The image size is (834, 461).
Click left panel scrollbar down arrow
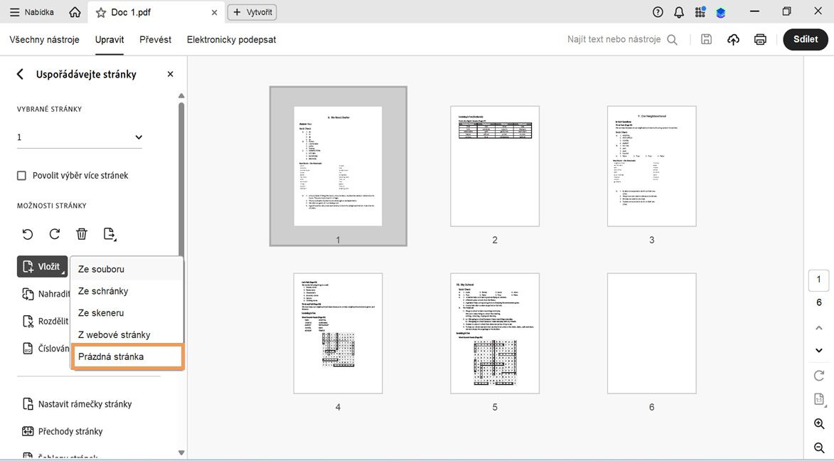coord(181,453)
